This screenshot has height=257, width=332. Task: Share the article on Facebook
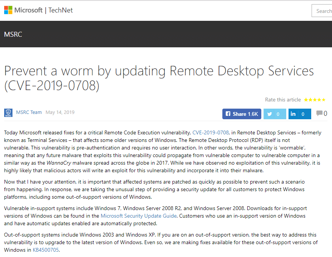coord(242,114)
